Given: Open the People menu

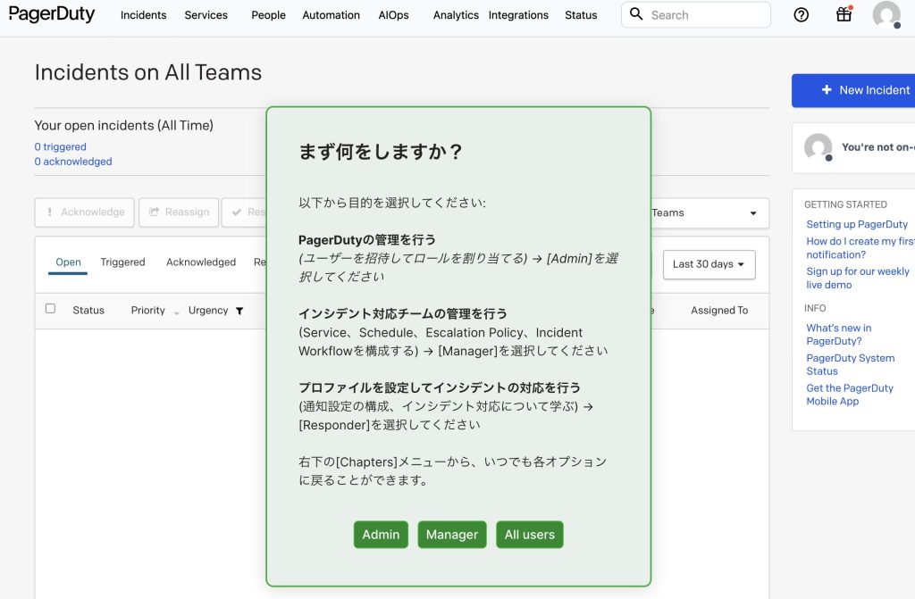Looking at the screenshot, I should [x=268, y=15].
